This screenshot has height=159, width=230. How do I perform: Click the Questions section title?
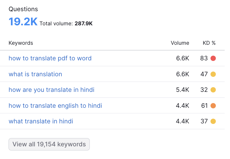[x=23, y=9]
